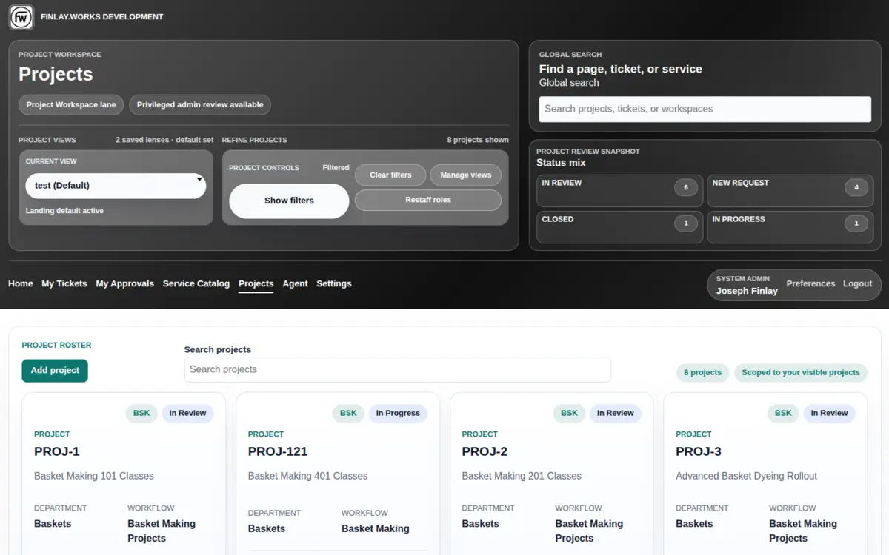
Task: Open Manage views
Action: click(x=465, y=175)
